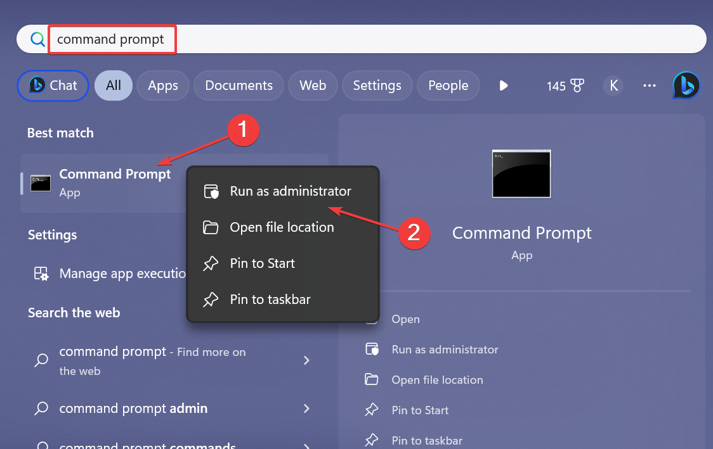
Task: Click the 'Search the web' section heading
Action: click(x=74, y=313)
